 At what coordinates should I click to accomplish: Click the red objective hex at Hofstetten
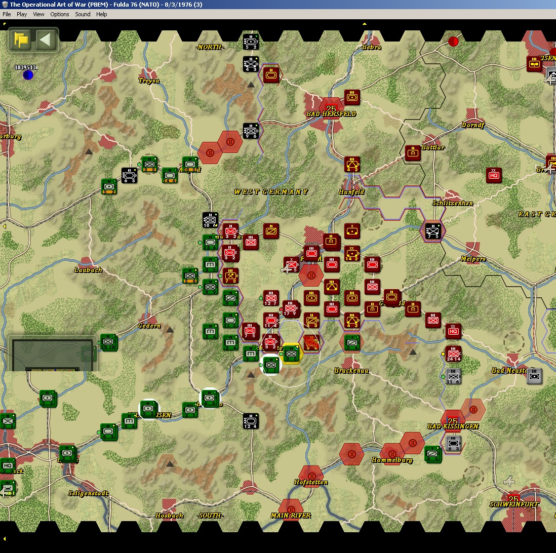pyautogui.click(x=311, y=476)
